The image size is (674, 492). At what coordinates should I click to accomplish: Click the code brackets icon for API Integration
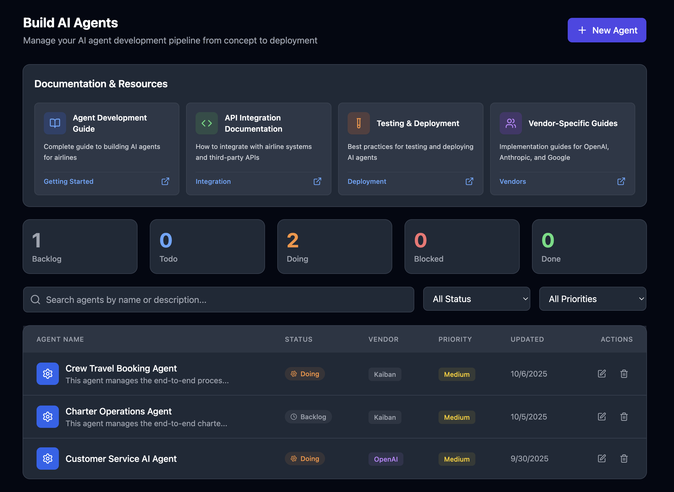206,123
